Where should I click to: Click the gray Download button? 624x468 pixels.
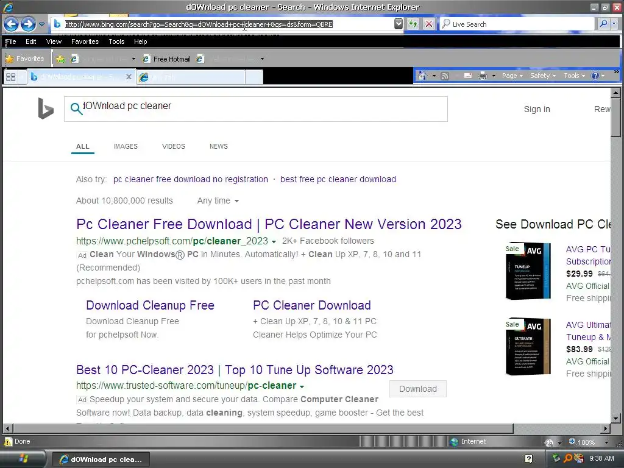tap(418, 389)
